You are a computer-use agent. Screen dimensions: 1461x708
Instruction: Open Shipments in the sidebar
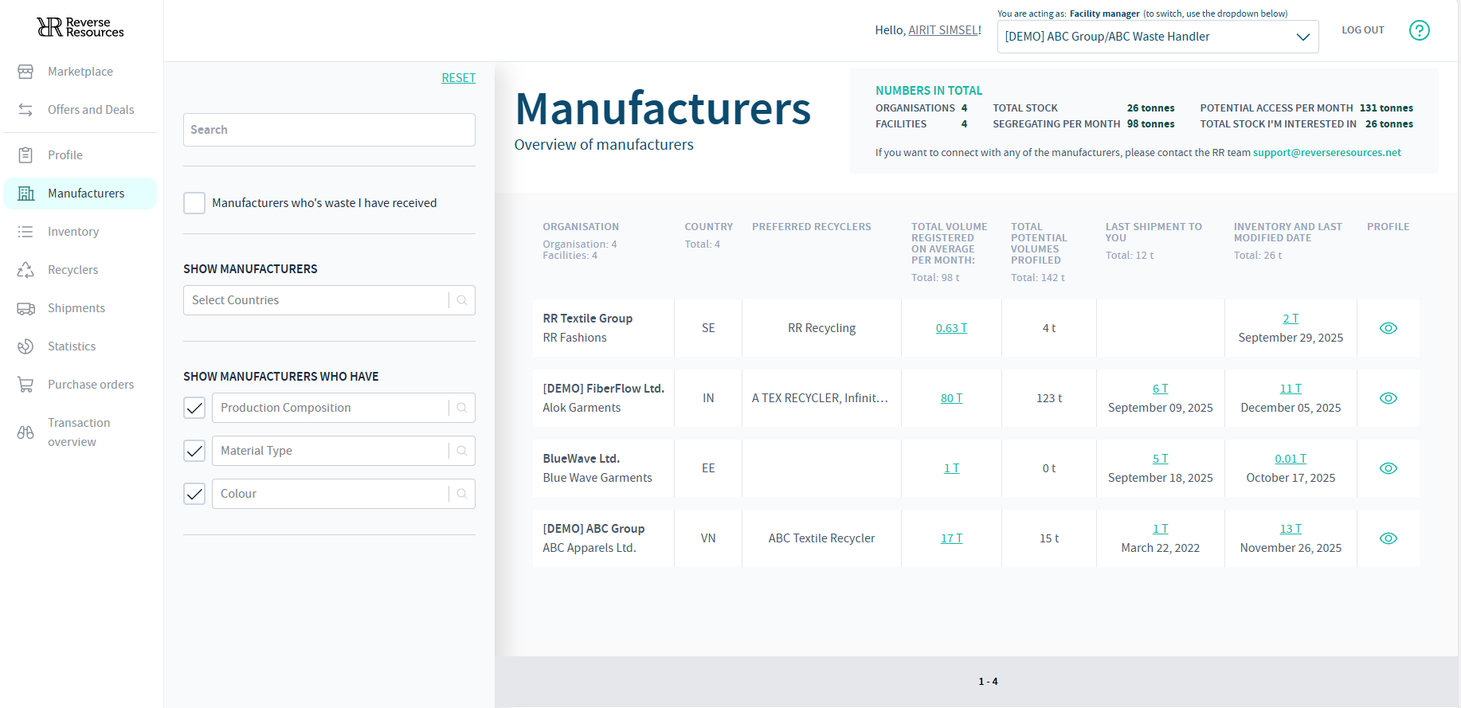coord(80,308)
